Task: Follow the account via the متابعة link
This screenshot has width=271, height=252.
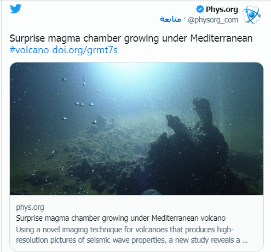Action: (x=170, y=19)
